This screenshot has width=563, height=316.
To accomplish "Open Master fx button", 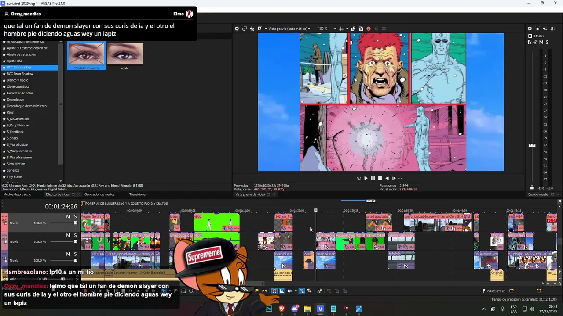I will (530, 42).
